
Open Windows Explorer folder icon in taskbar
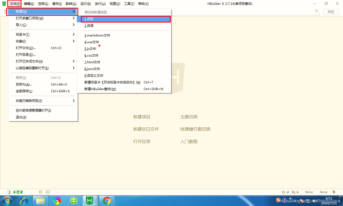coord(40,200)
